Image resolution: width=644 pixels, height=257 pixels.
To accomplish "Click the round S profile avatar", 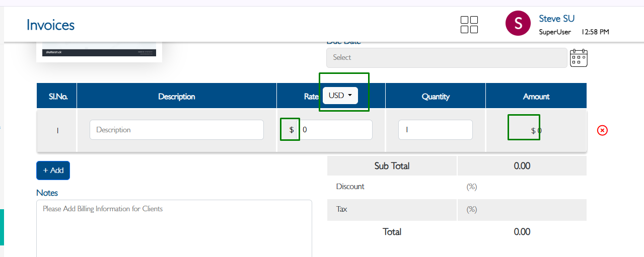I will (518, 24).
